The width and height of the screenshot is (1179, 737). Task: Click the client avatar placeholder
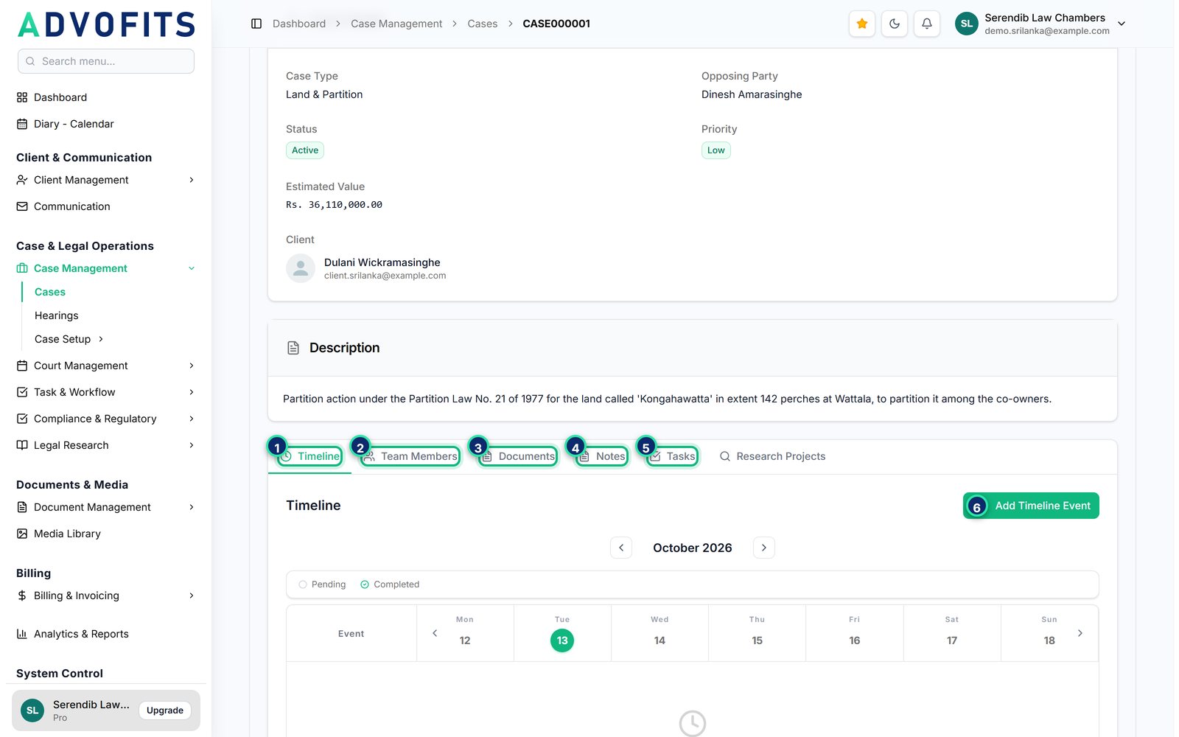coord(301,268)
